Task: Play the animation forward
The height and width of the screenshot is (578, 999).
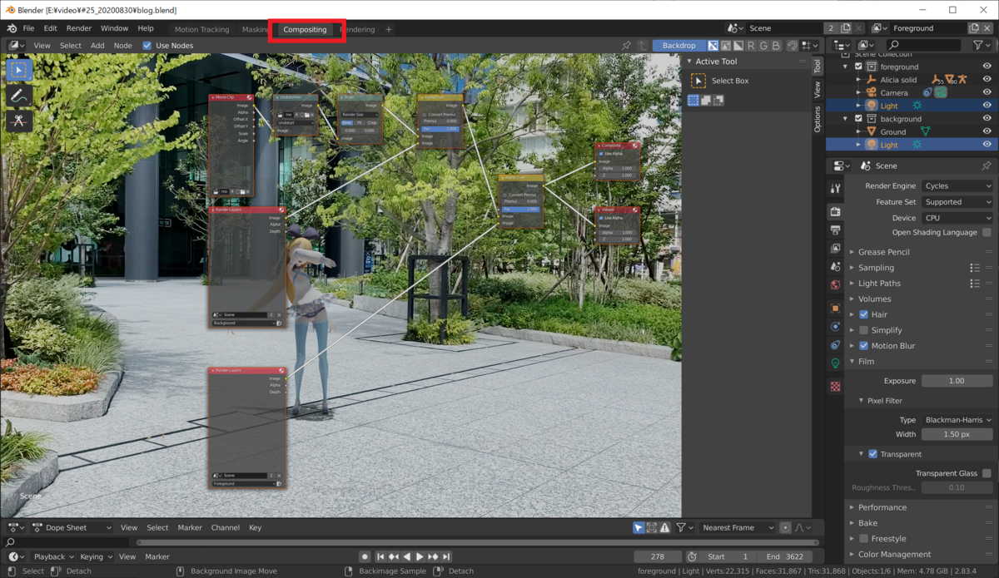Action: coord(420,556)
